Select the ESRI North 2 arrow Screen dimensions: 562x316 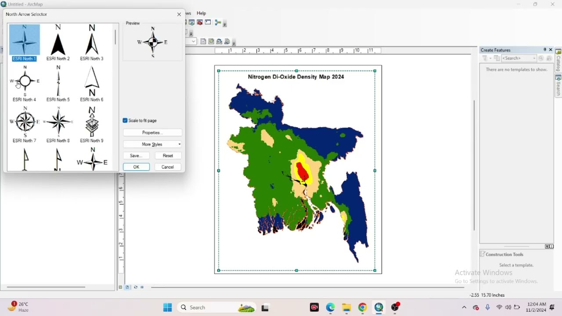(x=58, y=43)
